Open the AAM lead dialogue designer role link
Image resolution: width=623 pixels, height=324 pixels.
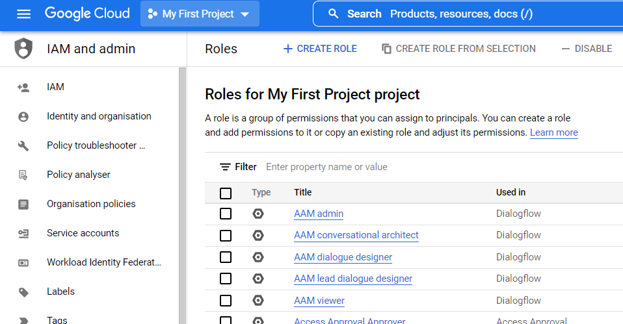click(353, 279)
